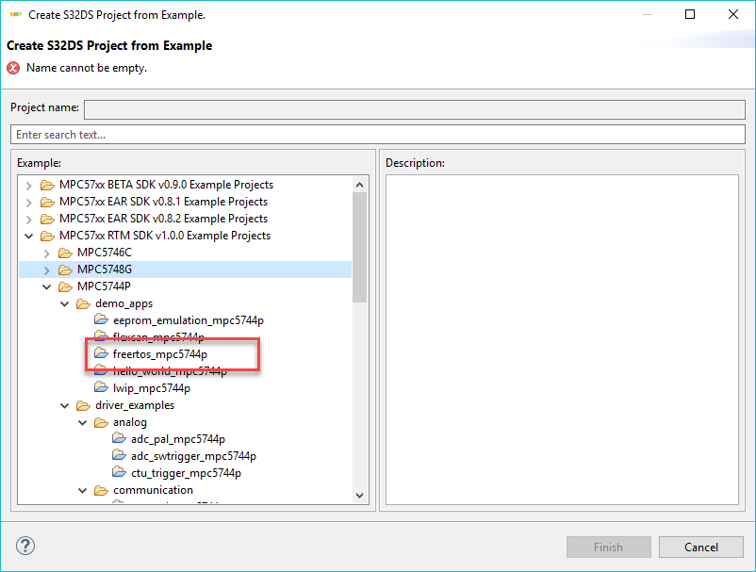Collapse MPC57xx RTM SDK v1.0.0 node
The height and width of the screenshot is (572, 756).
pyautogui.click(x=29, y=237)
